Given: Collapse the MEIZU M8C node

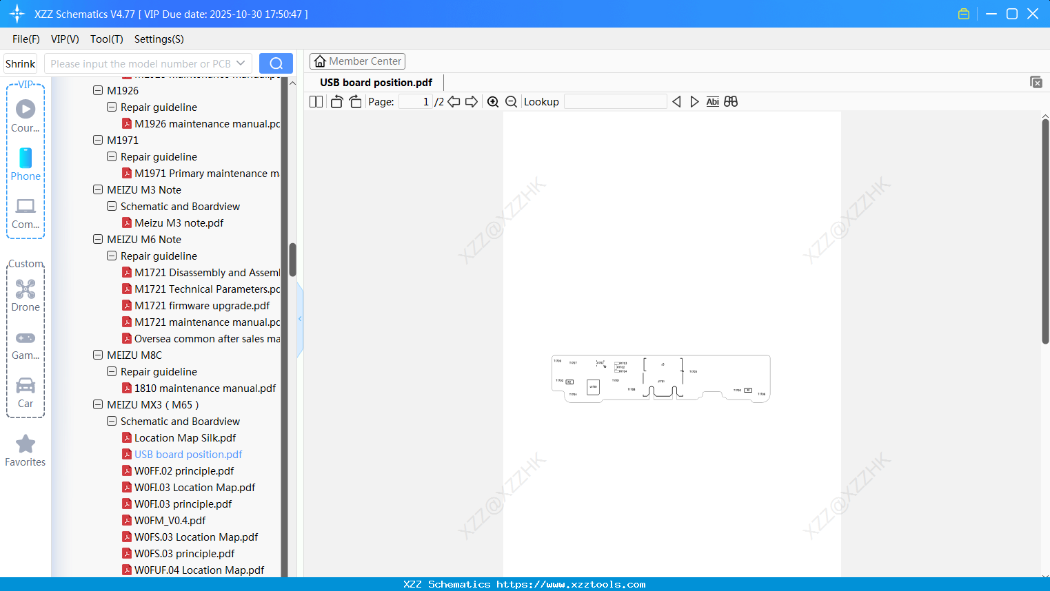Looking at the screenshot, I should point(98,355).
